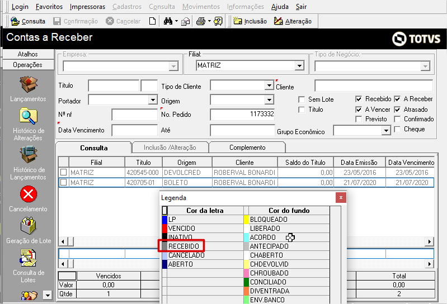Open the Lançamentos shortcut icon
The image size is (447, 304).
[x=28, y=84]
